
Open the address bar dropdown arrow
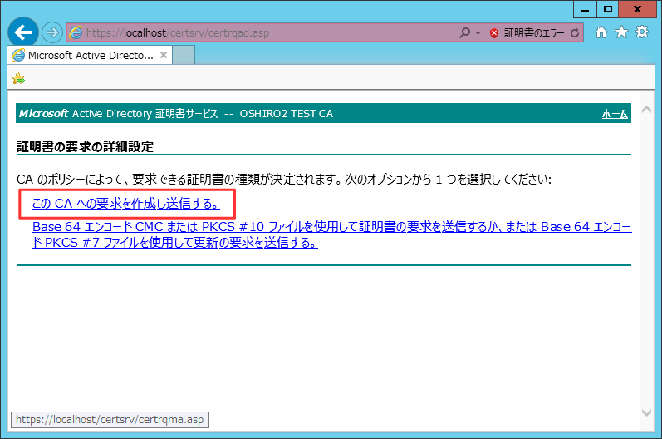[x=478, y=32]
